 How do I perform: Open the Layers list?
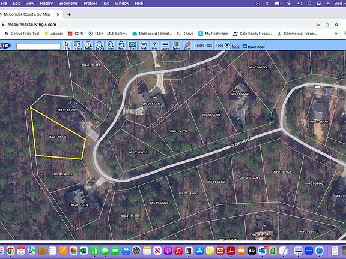(165, 46)
